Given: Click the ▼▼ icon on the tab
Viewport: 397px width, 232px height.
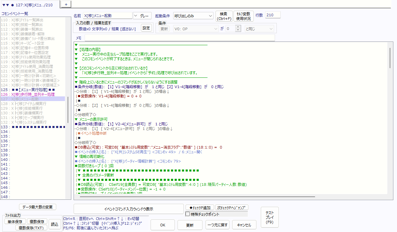Looking at the screenshot, I should (6, 5).
